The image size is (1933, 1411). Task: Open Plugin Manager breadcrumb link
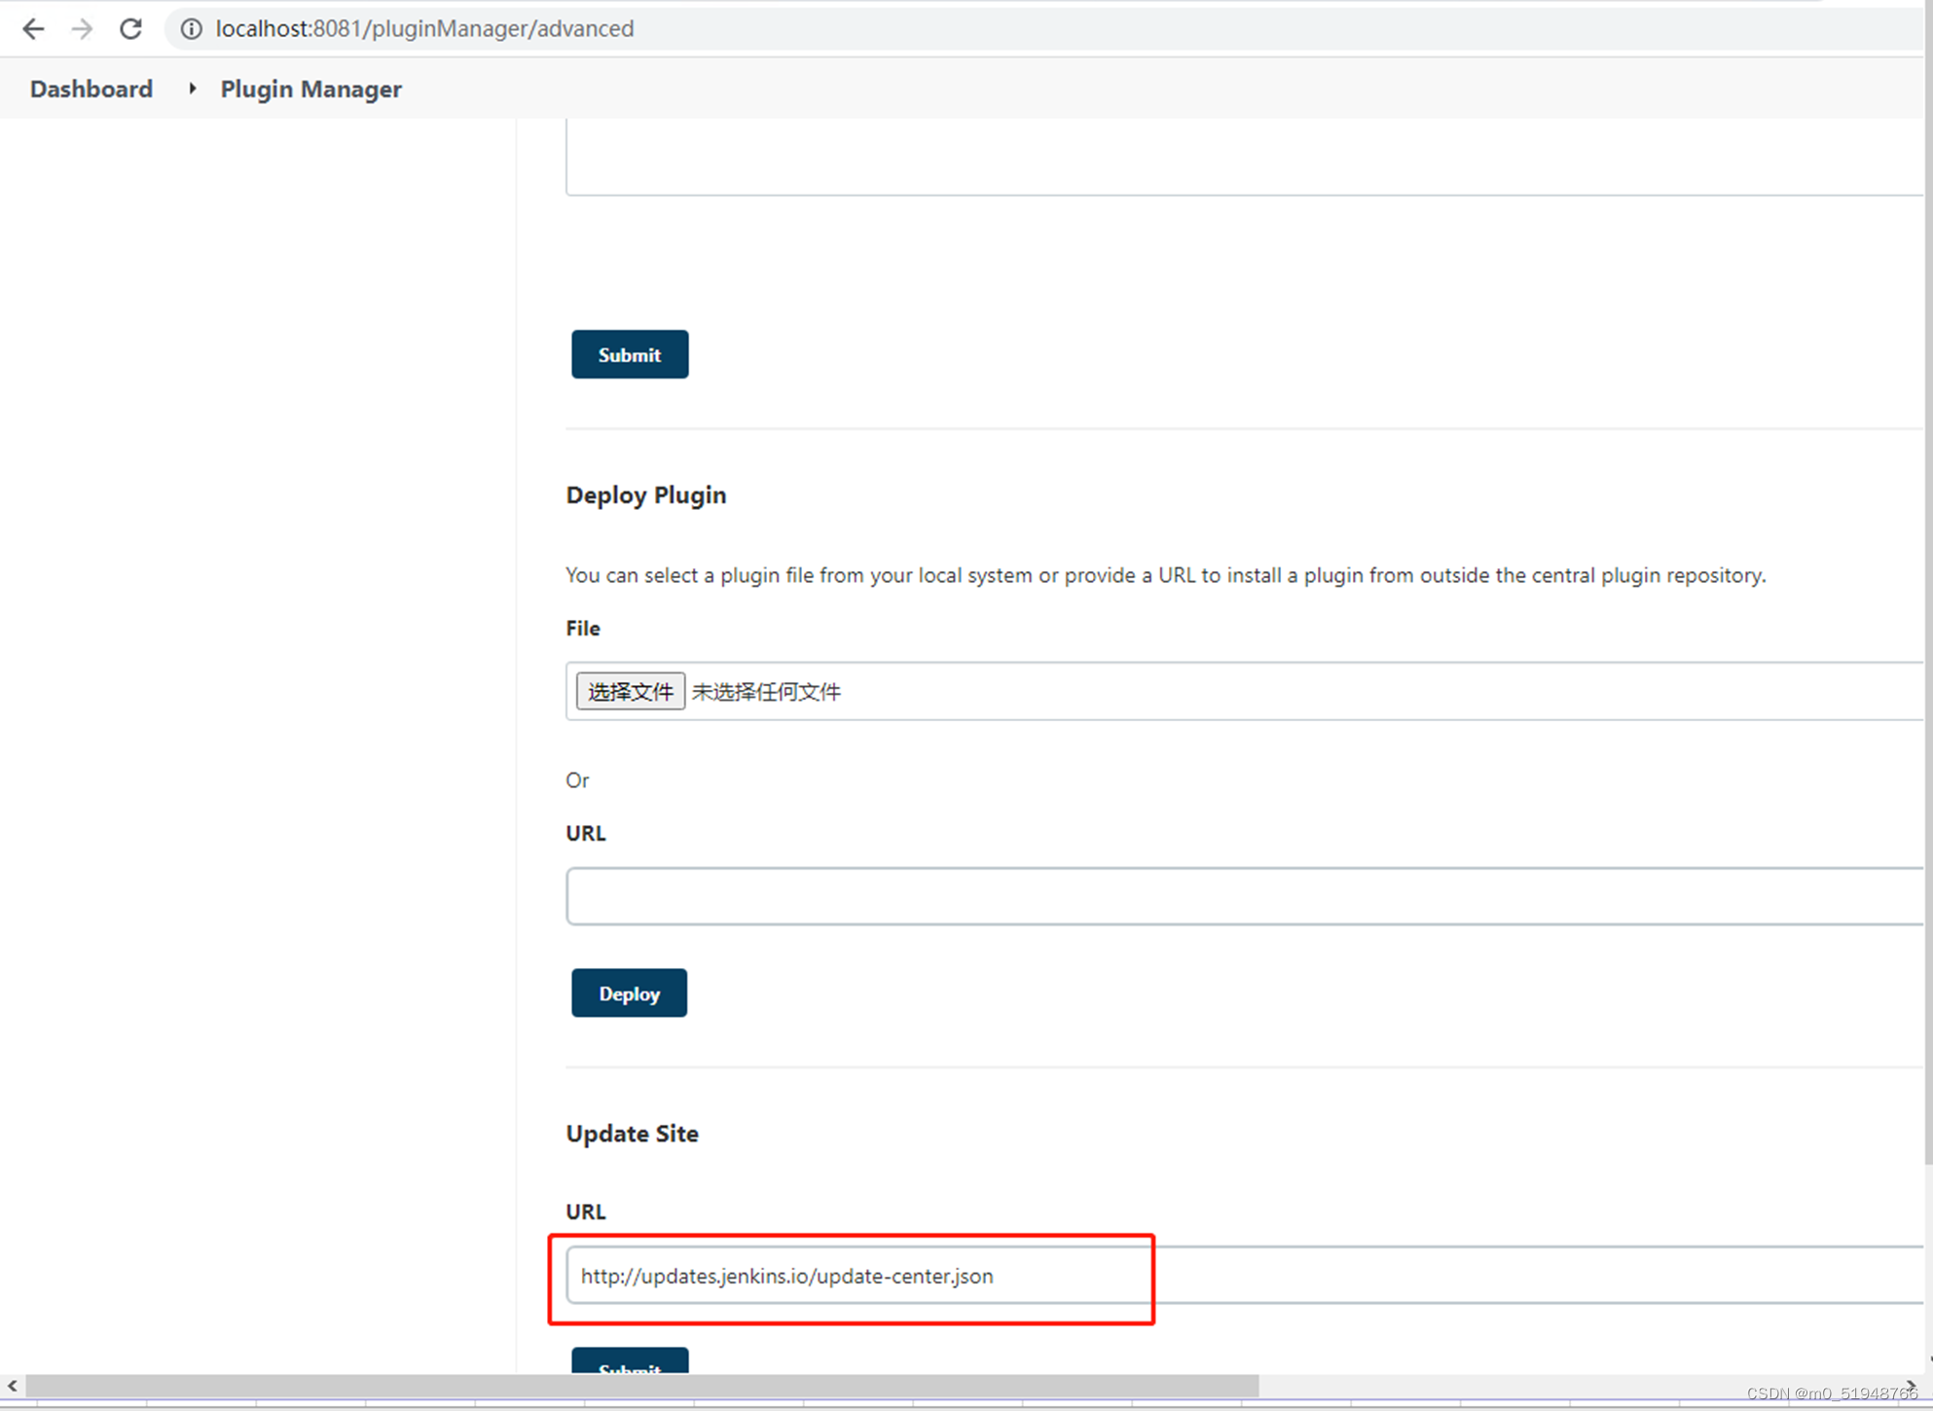pos(310,89)
